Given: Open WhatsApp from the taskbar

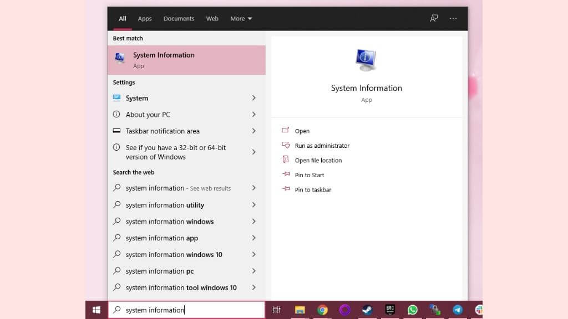Looking at the screenshot, I should pos(412,310).
